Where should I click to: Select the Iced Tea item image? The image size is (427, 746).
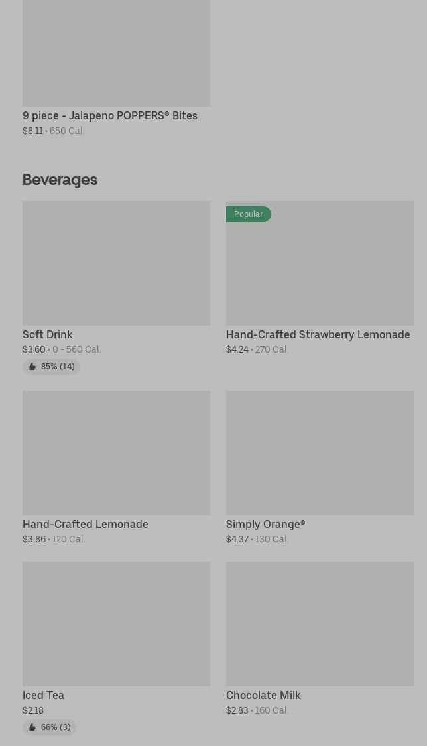(116, 624)
